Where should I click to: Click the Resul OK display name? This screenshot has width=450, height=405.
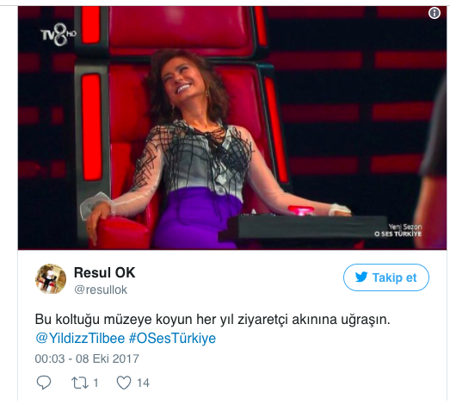click(x=104, y=272)
